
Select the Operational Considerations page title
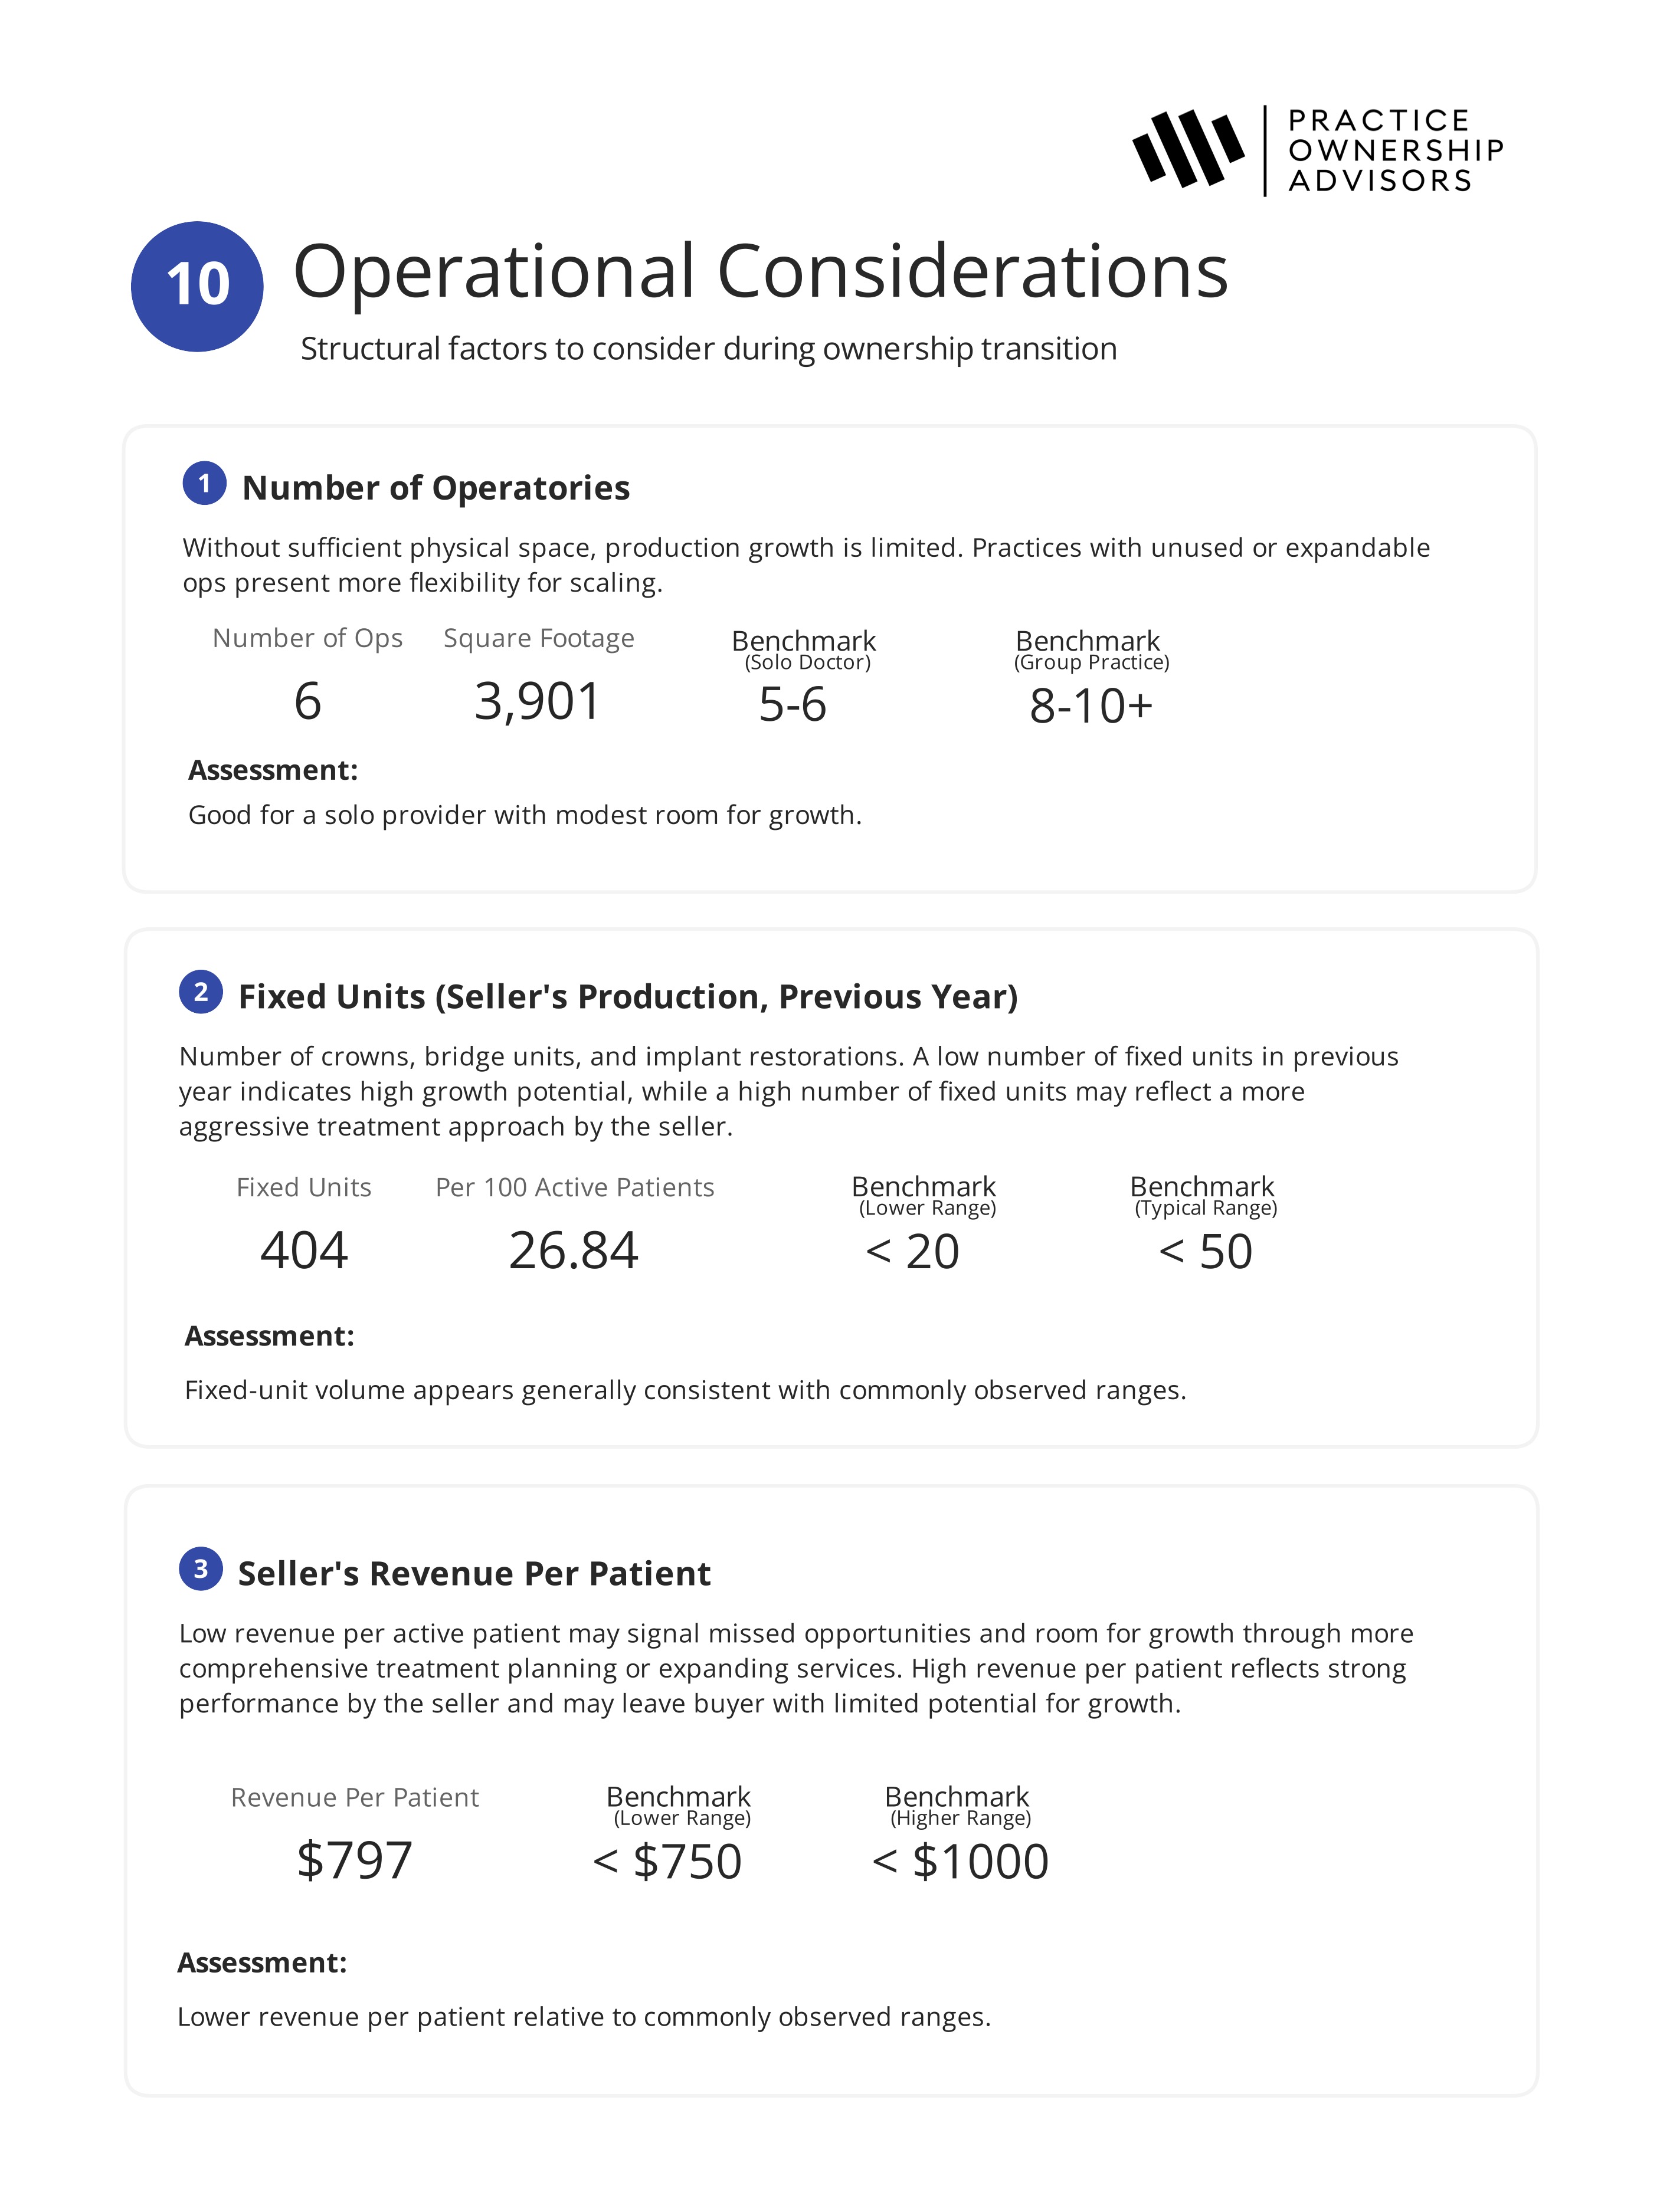click(759, 272)
